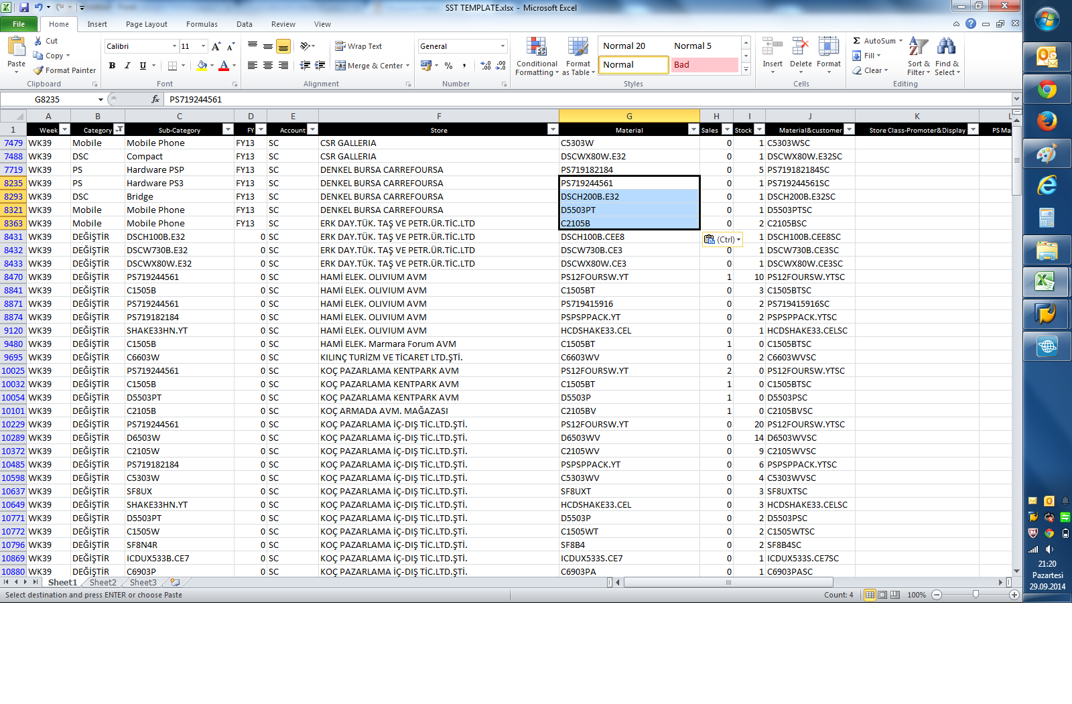Switch to Sheet2 tab
The width and height of the screenshot is (1072, 704).
pyautogui.click(x=103, y=583)
